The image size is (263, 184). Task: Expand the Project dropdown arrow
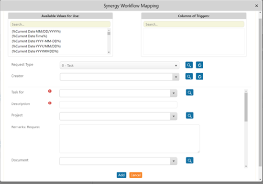click(174, 116)
